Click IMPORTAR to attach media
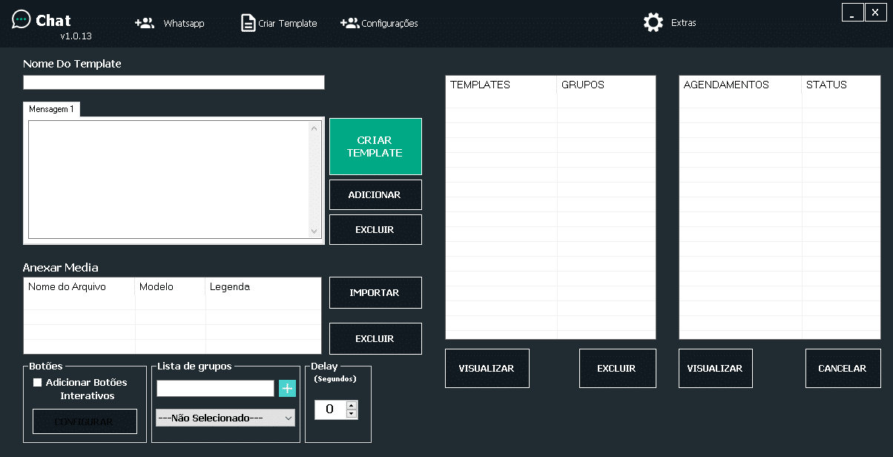The height and width of the screenshot is (457, 893). click(375, 293)
